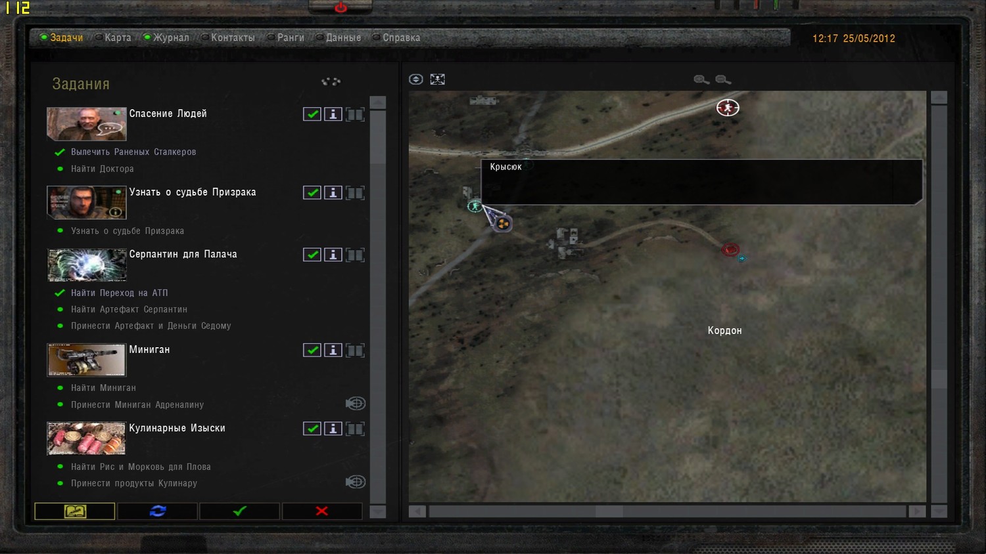Viewport: 986px width, 554px height.
Task: Open details list for Узнать о судьбе Призрака
Action: coord(355,193)
